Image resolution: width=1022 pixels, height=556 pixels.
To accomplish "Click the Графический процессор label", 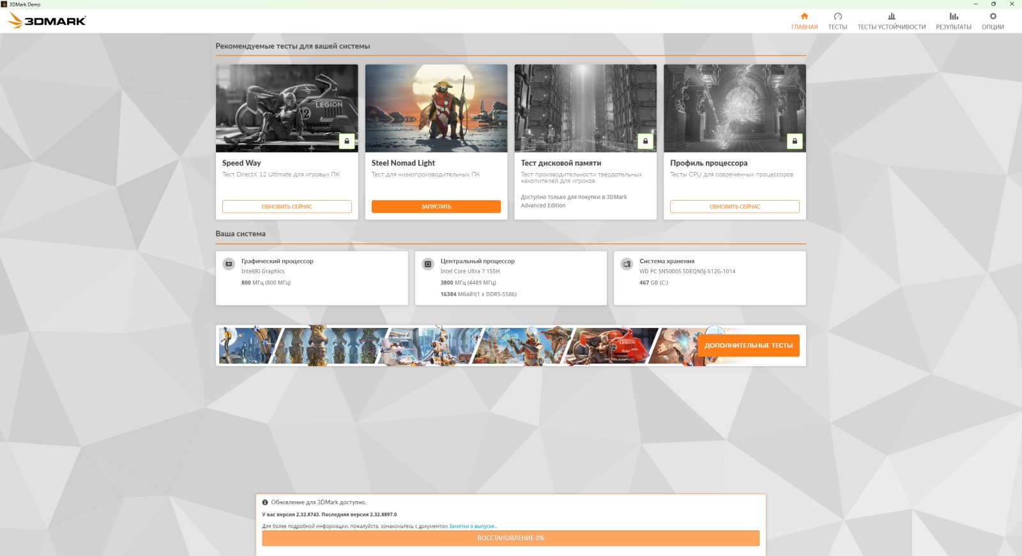I will point(277,261).
